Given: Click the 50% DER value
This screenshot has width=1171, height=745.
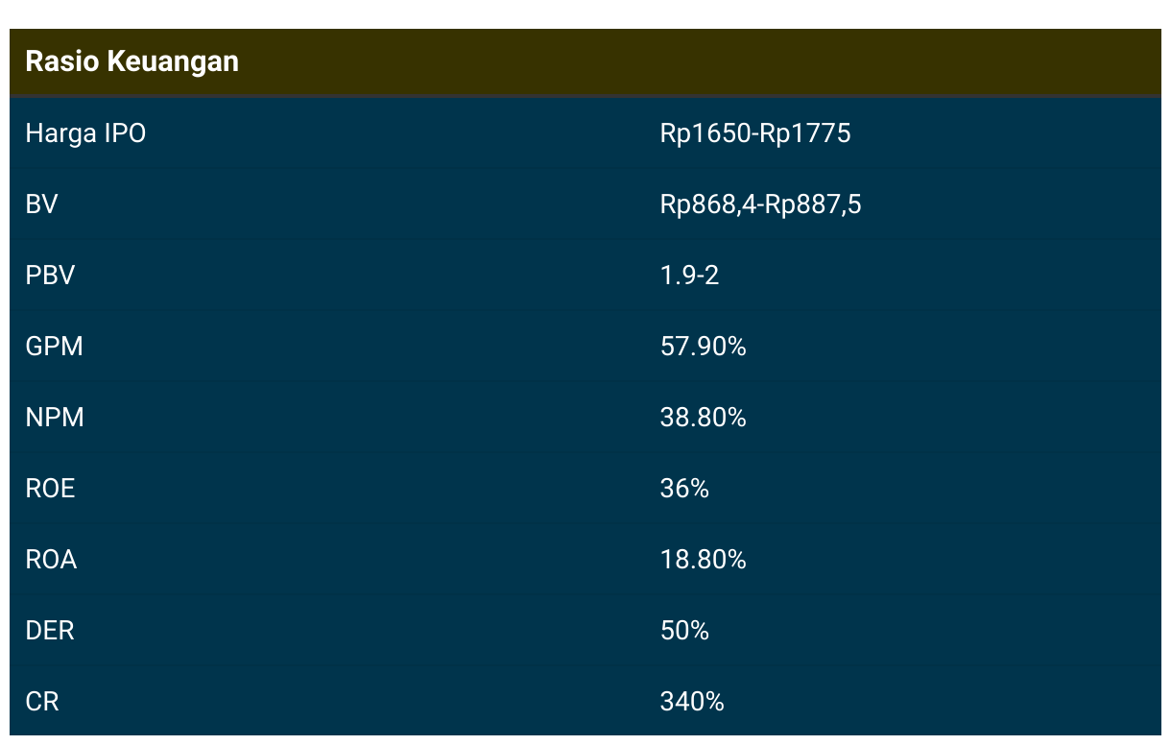Looking at the screenshot, I should (684, 630).
